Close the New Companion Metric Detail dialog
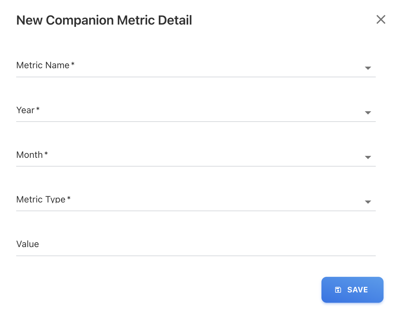Image resolution: width=401 pixels, height=315 pixels. coord(381,19)
